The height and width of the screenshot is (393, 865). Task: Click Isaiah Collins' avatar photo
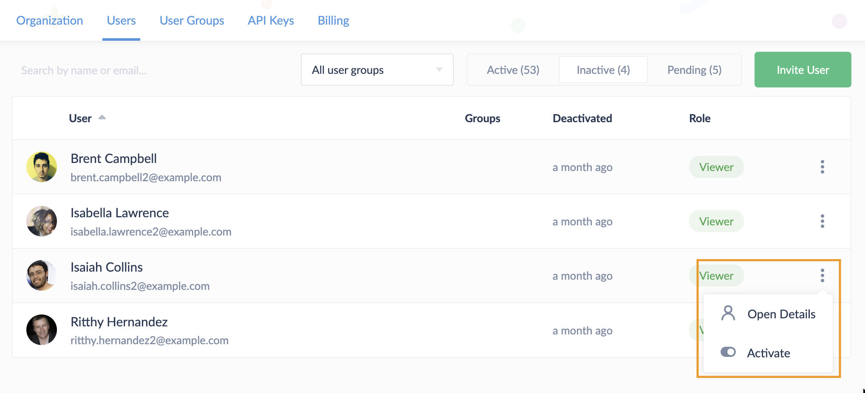[42, 275]
